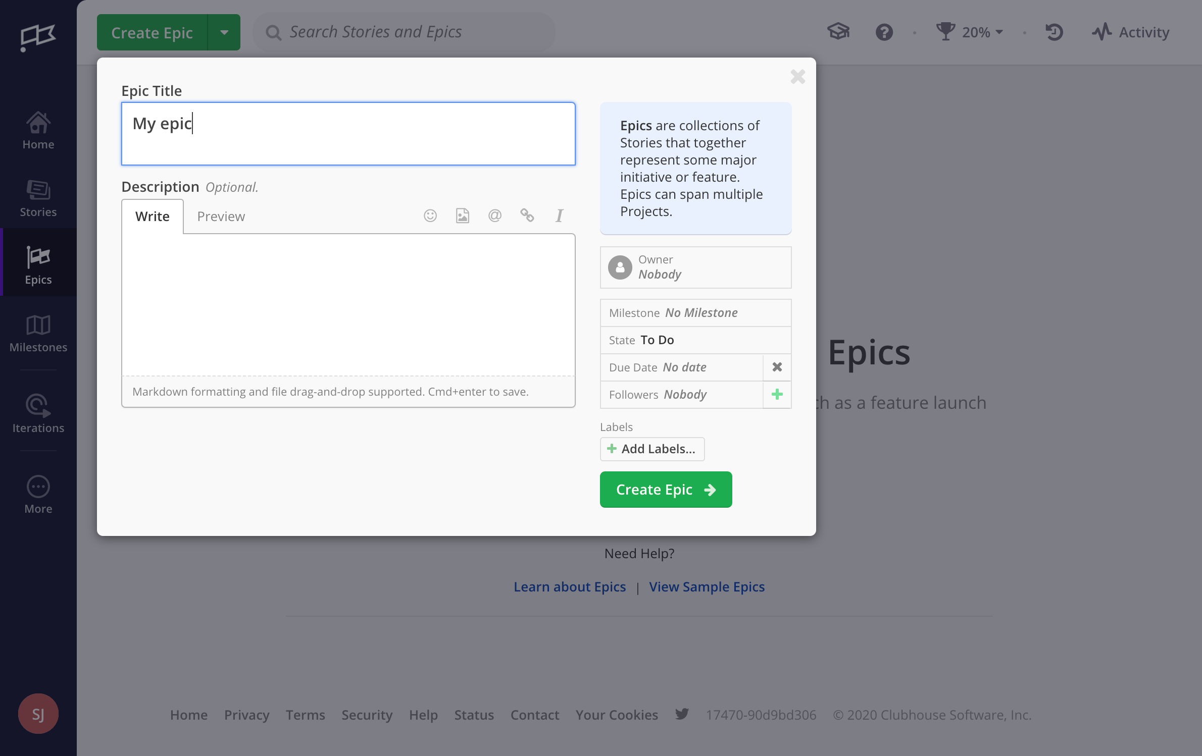Click the Home sidebar icon
Image resolution: width=1202 pixels, height=756 pixels.
click(x=38, y=129)
